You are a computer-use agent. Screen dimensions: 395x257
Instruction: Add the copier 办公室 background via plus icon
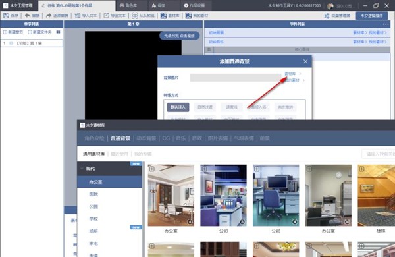[x=309, y=169]
